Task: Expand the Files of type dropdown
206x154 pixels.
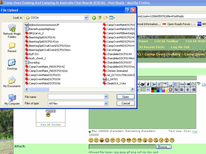Action: pyautogui.click(x=106, y=103)
